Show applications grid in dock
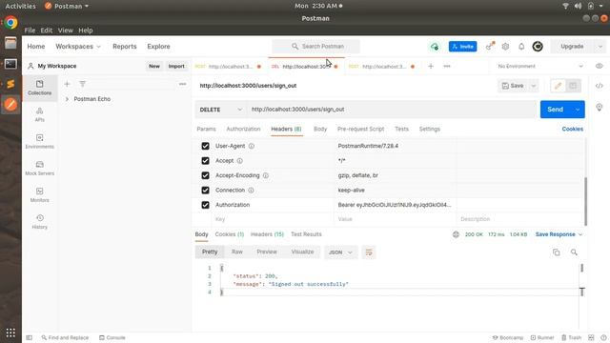Screen dimensions: 610x343 [x=10, y=333]
